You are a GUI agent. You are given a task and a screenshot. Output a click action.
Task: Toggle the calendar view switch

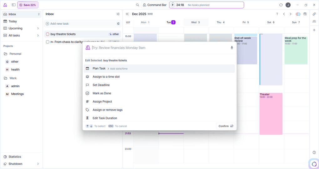click(x=298, y=14)
